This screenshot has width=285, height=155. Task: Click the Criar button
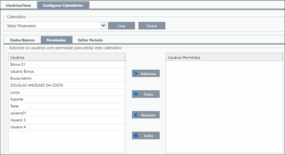click(x=122, y=26)
